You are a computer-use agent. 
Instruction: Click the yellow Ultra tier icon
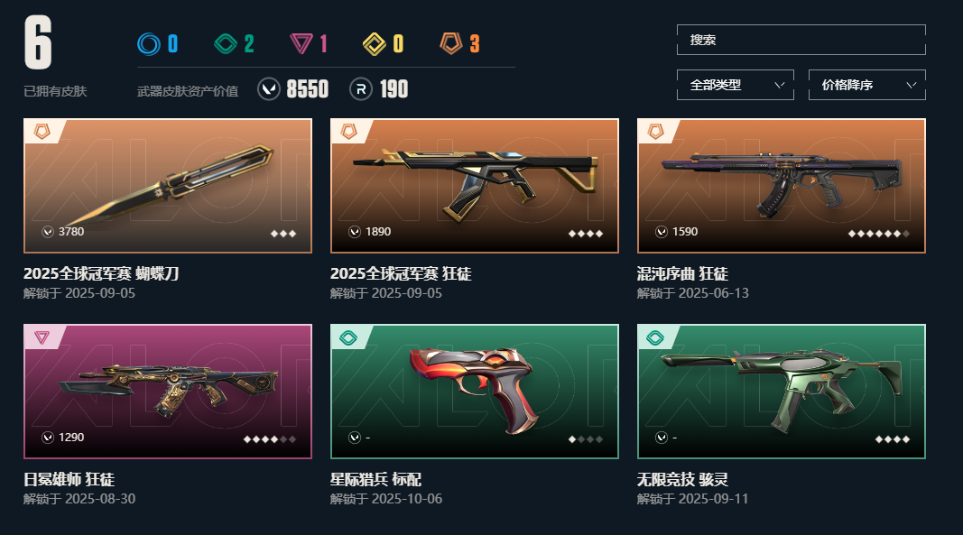(x=374, y=43)
